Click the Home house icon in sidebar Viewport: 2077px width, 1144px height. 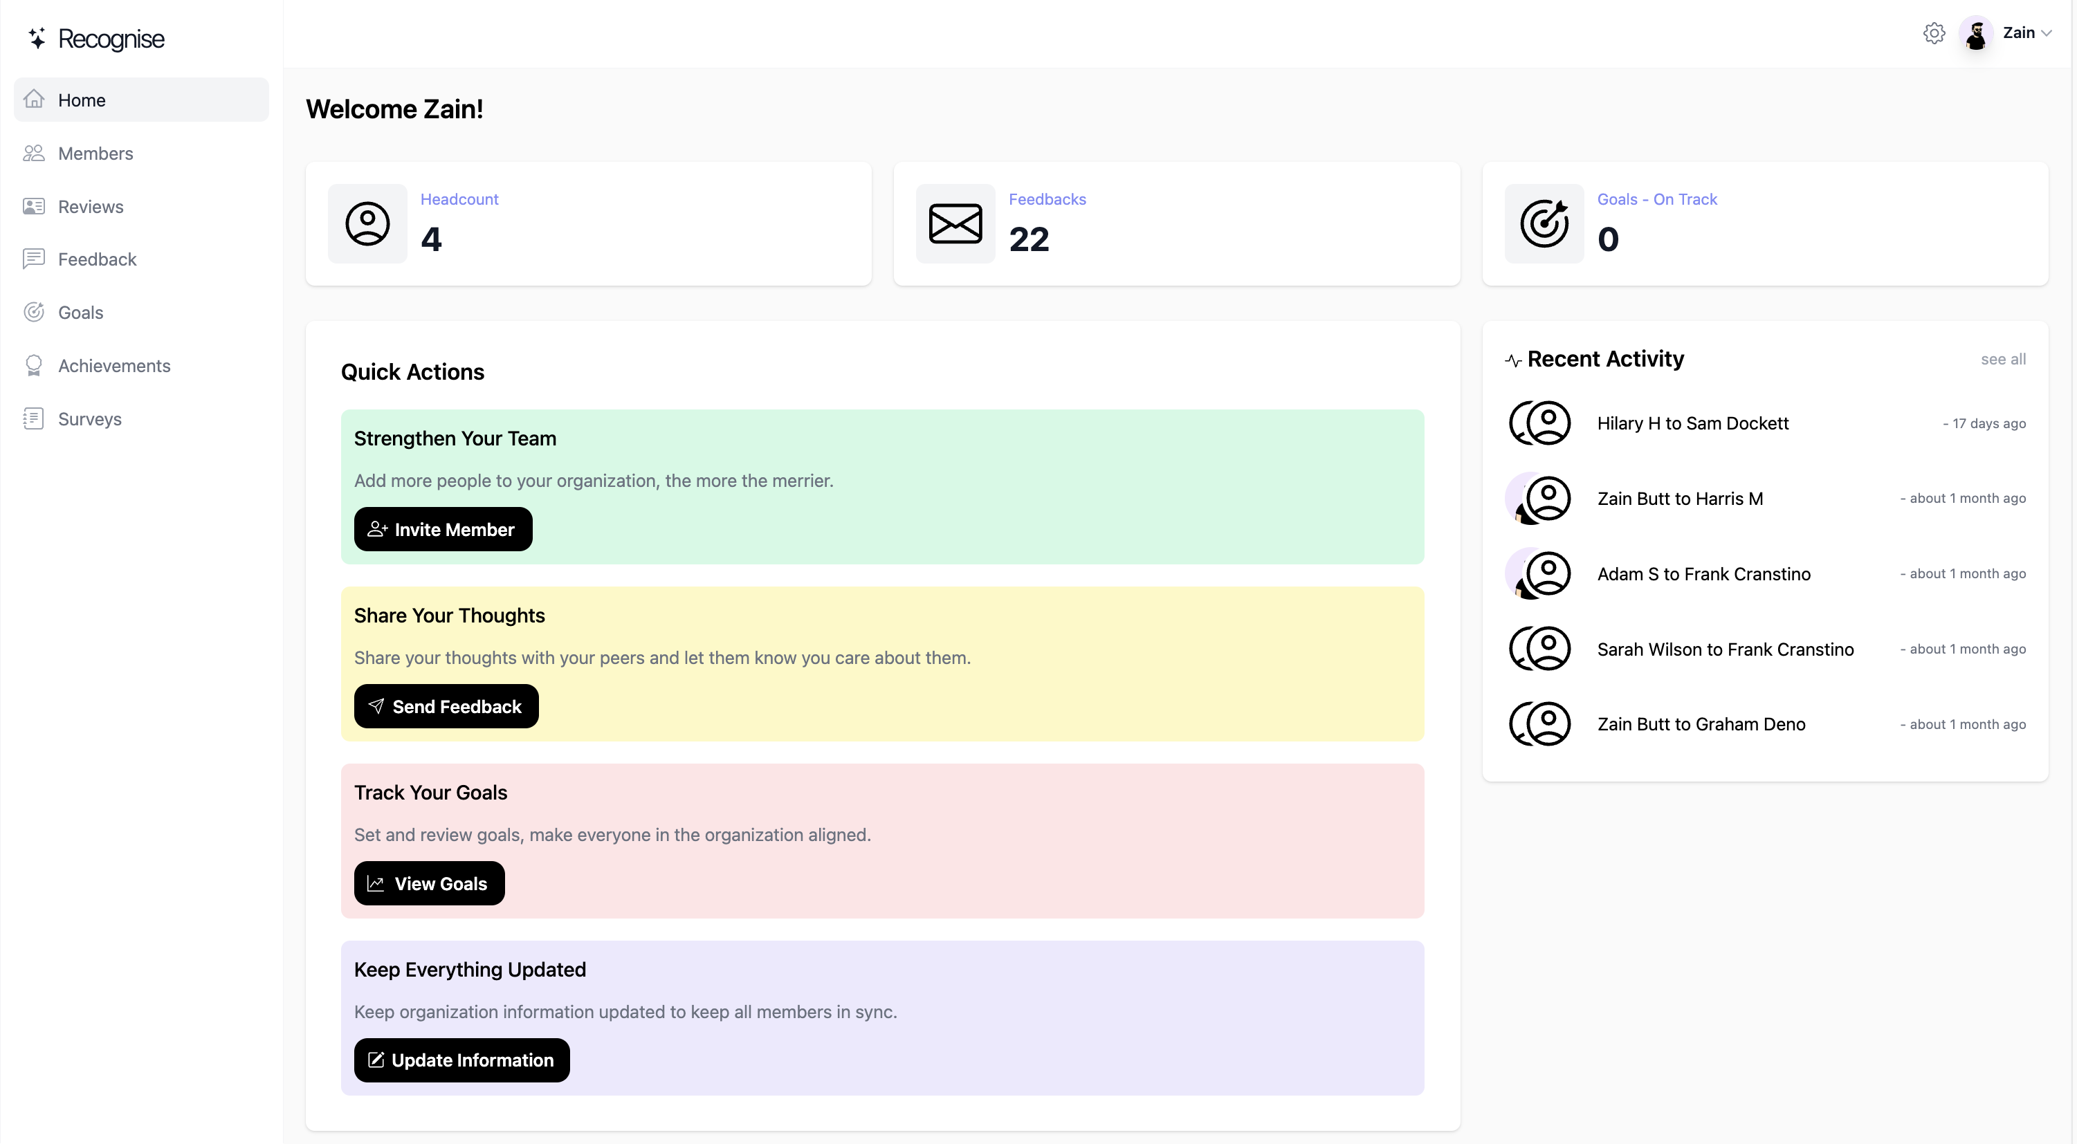click(34, 99)
